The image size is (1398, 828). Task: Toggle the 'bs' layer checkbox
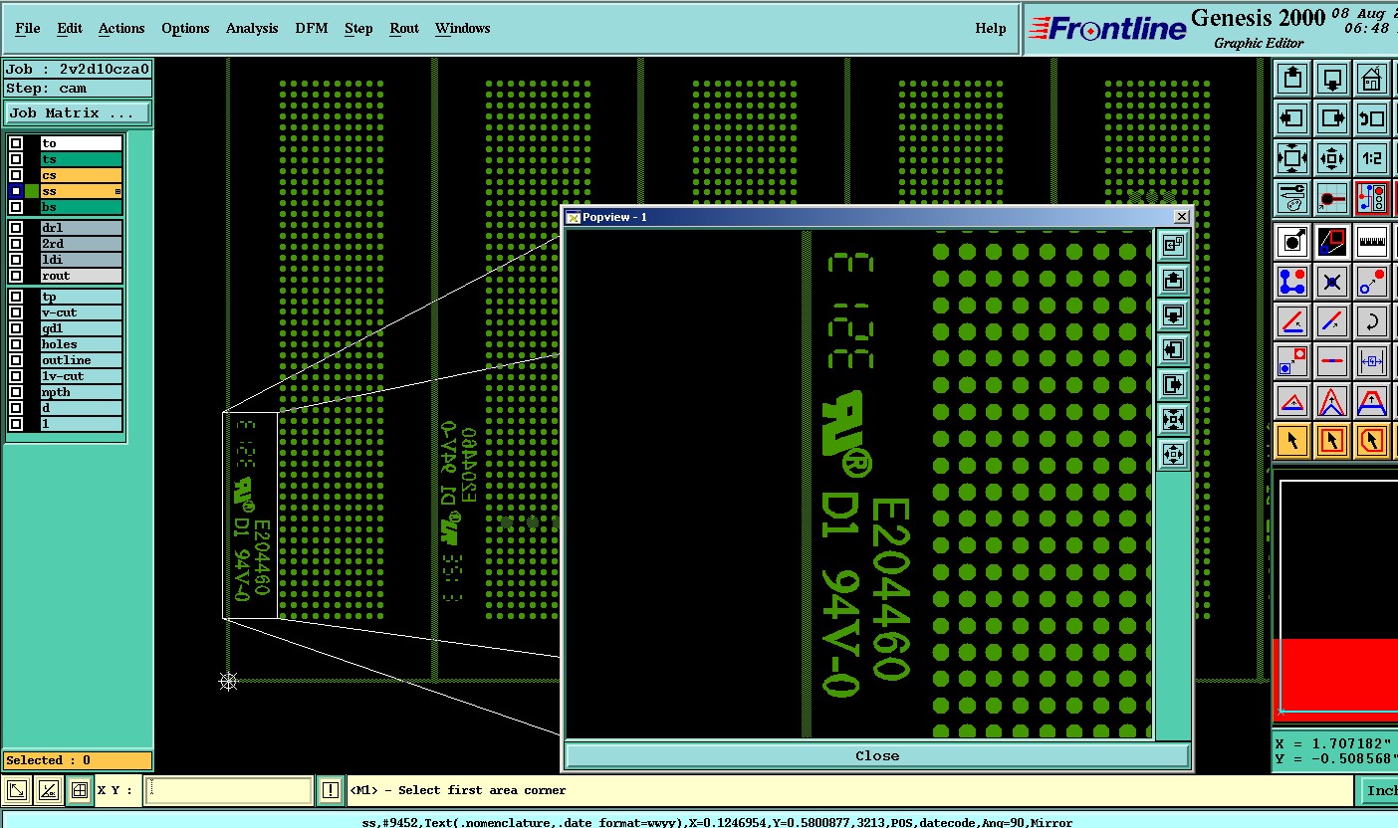[16, 207]
